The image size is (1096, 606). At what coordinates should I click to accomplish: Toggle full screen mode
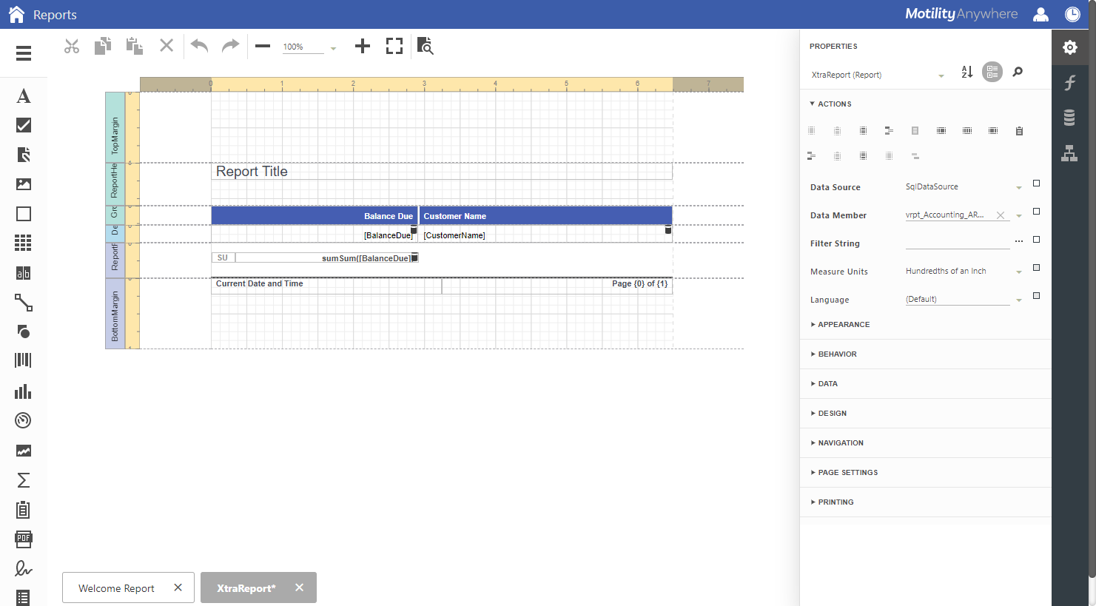click(394, 46)
